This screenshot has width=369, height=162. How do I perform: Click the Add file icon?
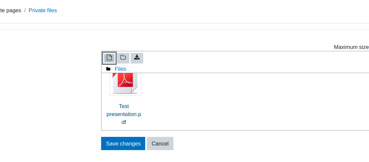109,58
